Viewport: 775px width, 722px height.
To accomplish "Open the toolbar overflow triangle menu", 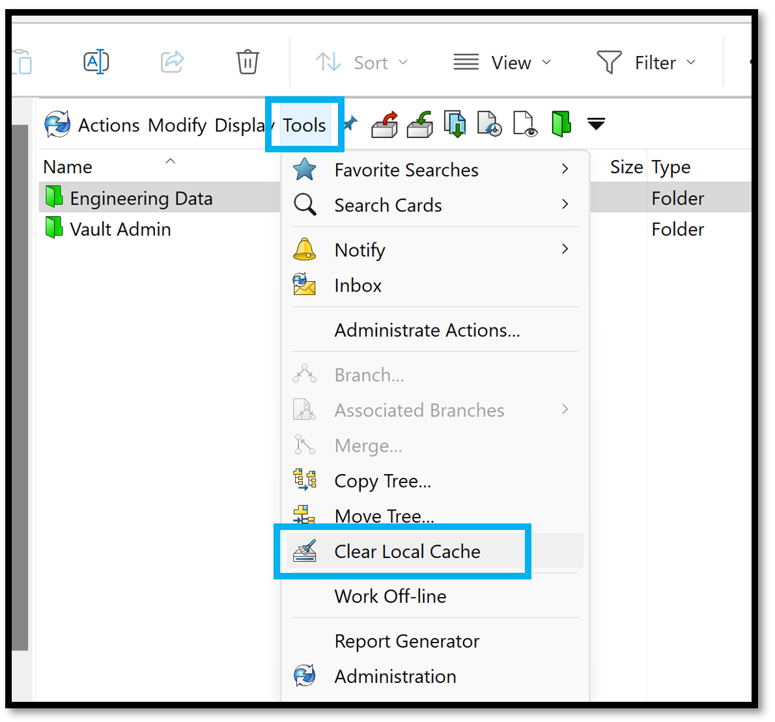I will click(596, 124).
